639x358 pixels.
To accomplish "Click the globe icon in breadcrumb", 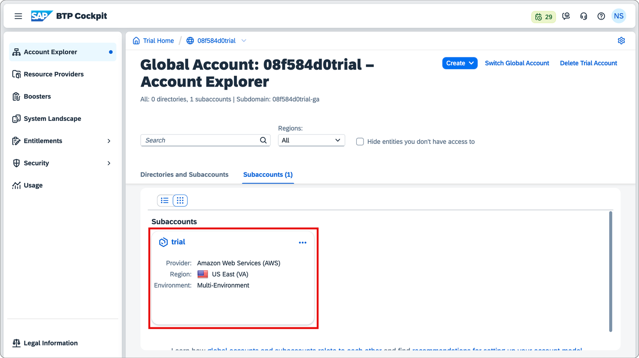I will coord(190,40).
